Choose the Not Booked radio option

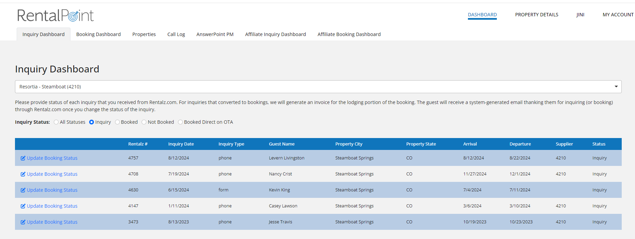144,122
